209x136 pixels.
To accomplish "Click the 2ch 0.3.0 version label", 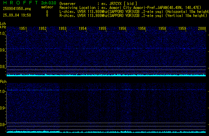I will point(49,3).
